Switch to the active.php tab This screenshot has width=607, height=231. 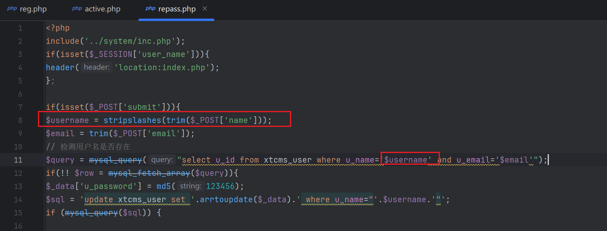[96, 9]
